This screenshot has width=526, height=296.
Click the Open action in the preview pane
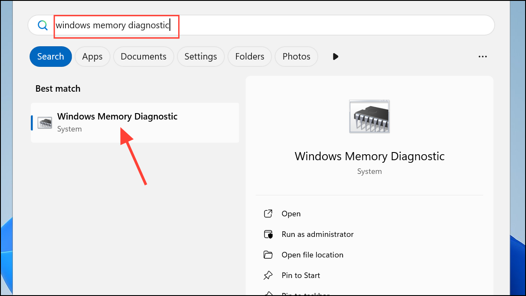(291, 214)
